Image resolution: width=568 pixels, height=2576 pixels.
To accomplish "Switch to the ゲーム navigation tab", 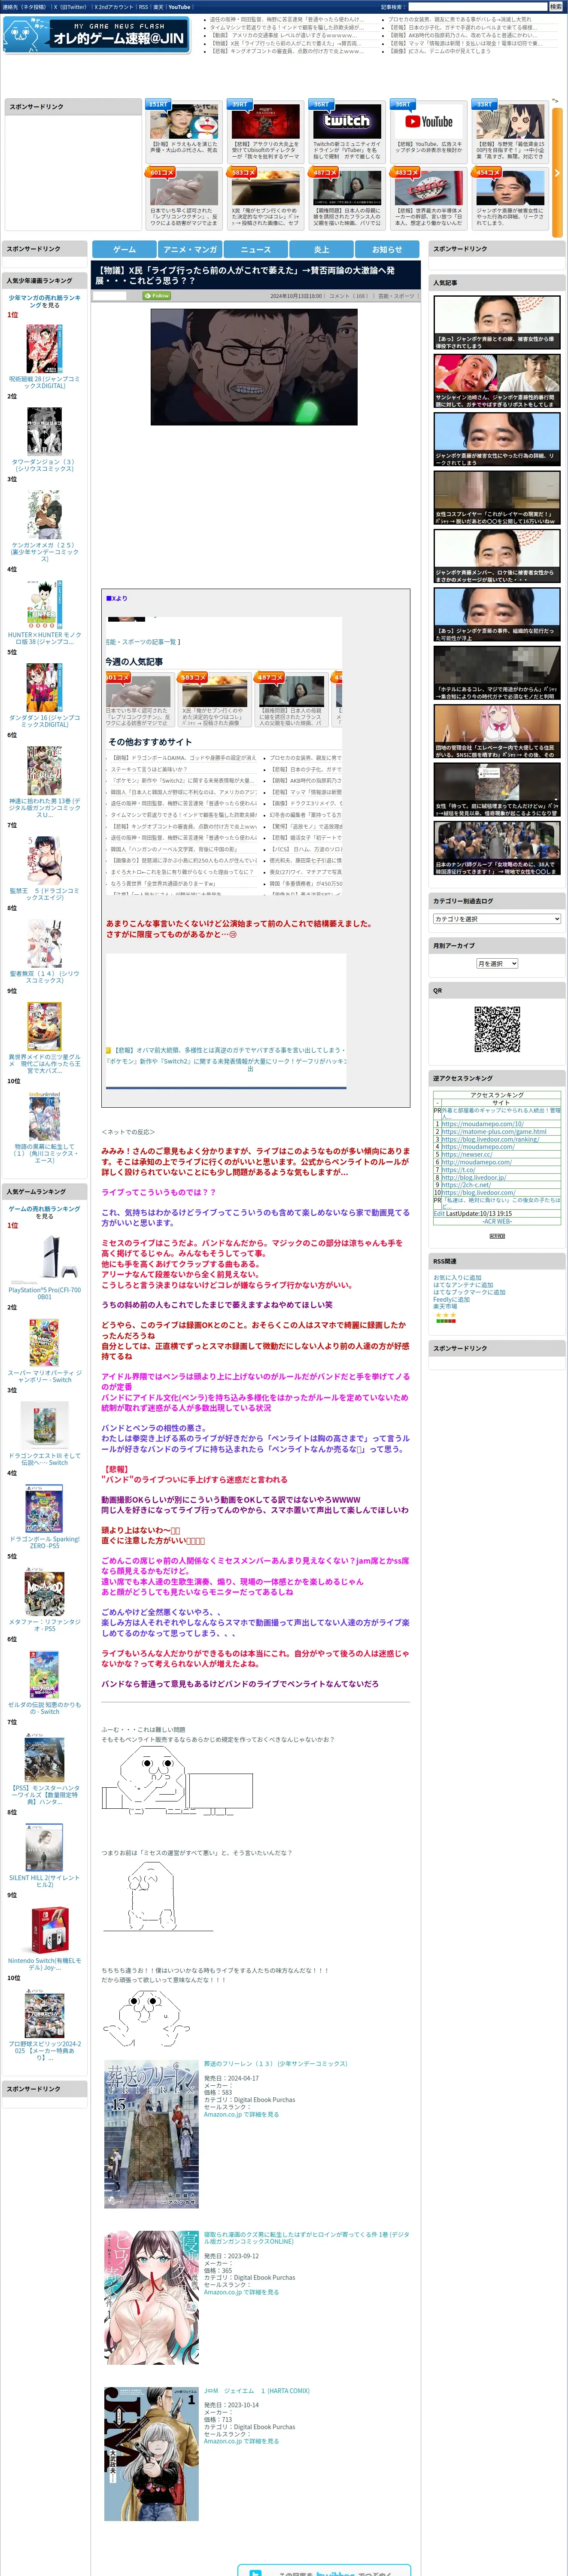I will click(x=124, y=249).
